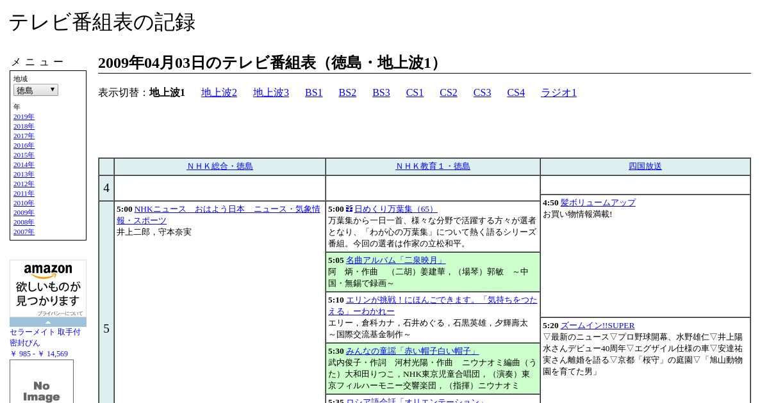769x403 pixels.
Task: Click the 井上二郎，守本奈実 cast text
Action: 154,232
